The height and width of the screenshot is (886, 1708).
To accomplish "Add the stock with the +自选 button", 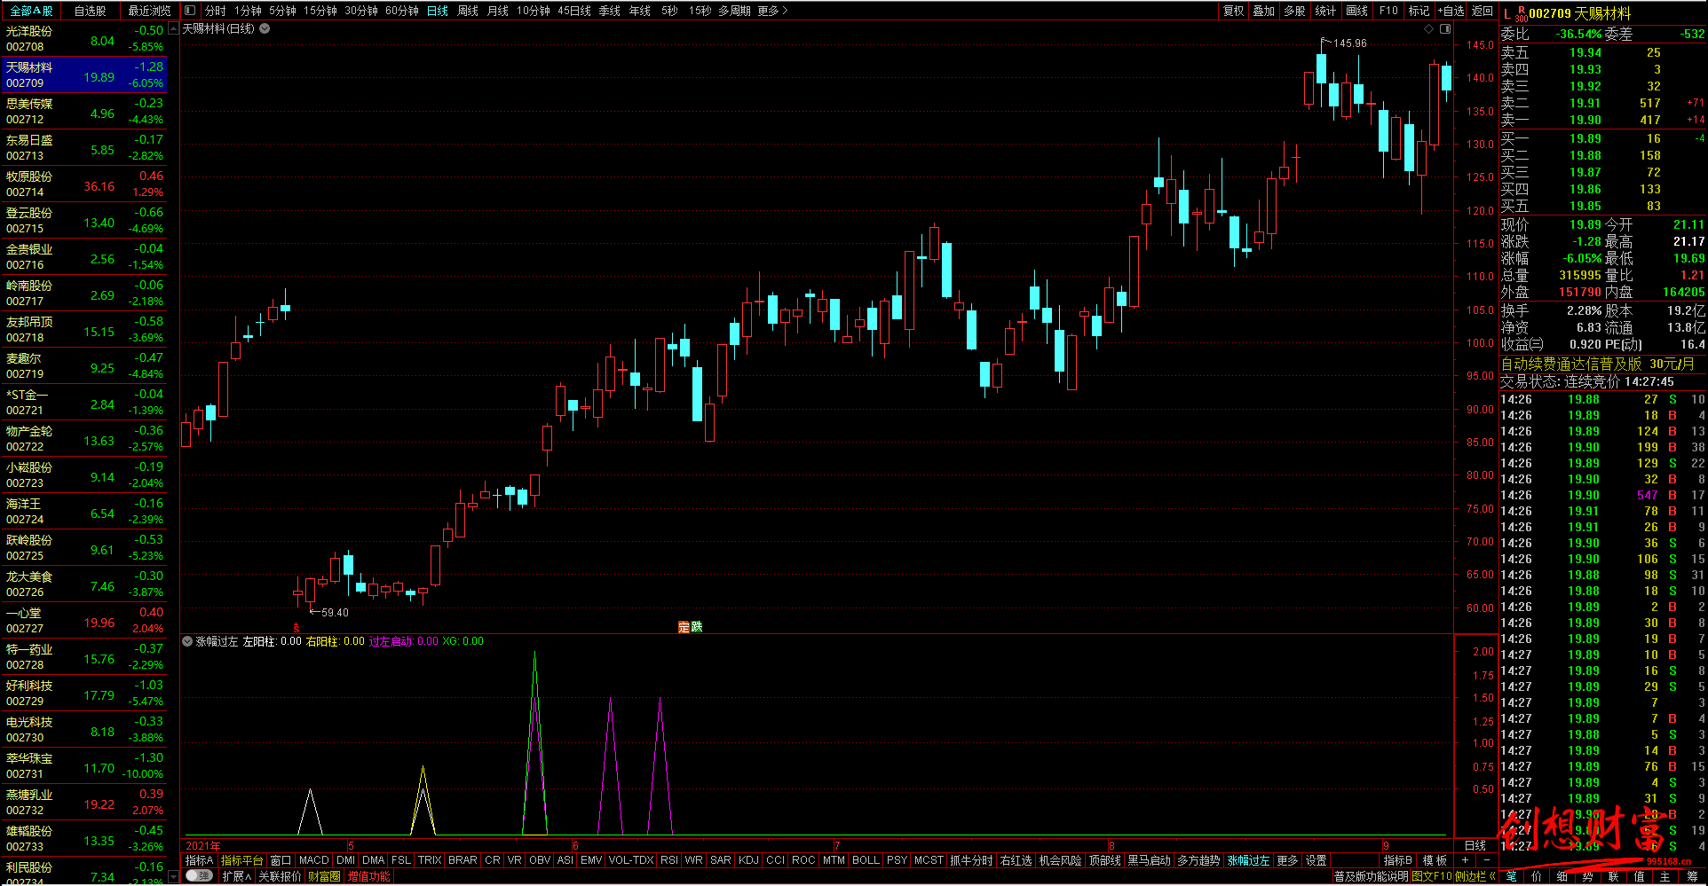I will (1451, 11).
